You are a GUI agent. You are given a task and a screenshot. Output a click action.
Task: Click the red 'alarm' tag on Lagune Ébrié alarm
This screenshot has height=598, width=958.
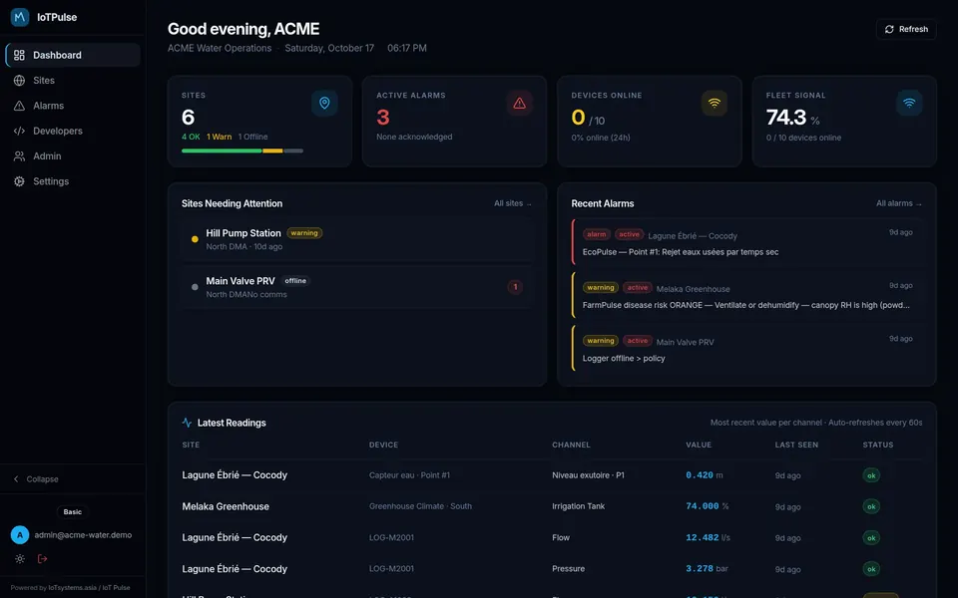pyautogui.click(x=597, y=234)
